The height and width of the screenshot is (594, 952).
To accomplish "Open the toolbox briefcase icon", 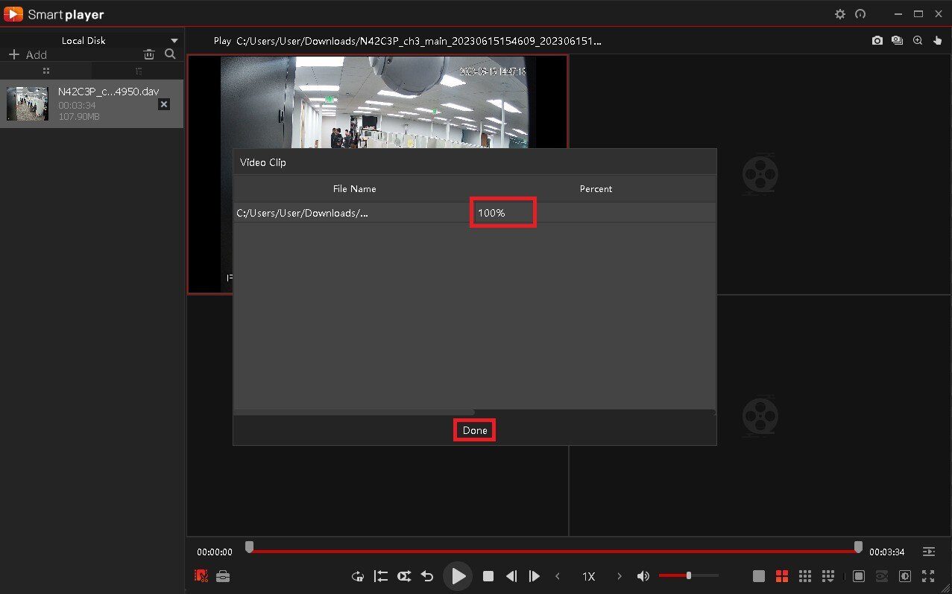I will pos(223,576).
